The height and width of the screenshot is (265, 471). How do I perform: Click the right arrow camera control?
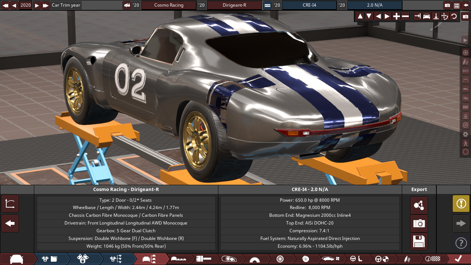point(387,16)
